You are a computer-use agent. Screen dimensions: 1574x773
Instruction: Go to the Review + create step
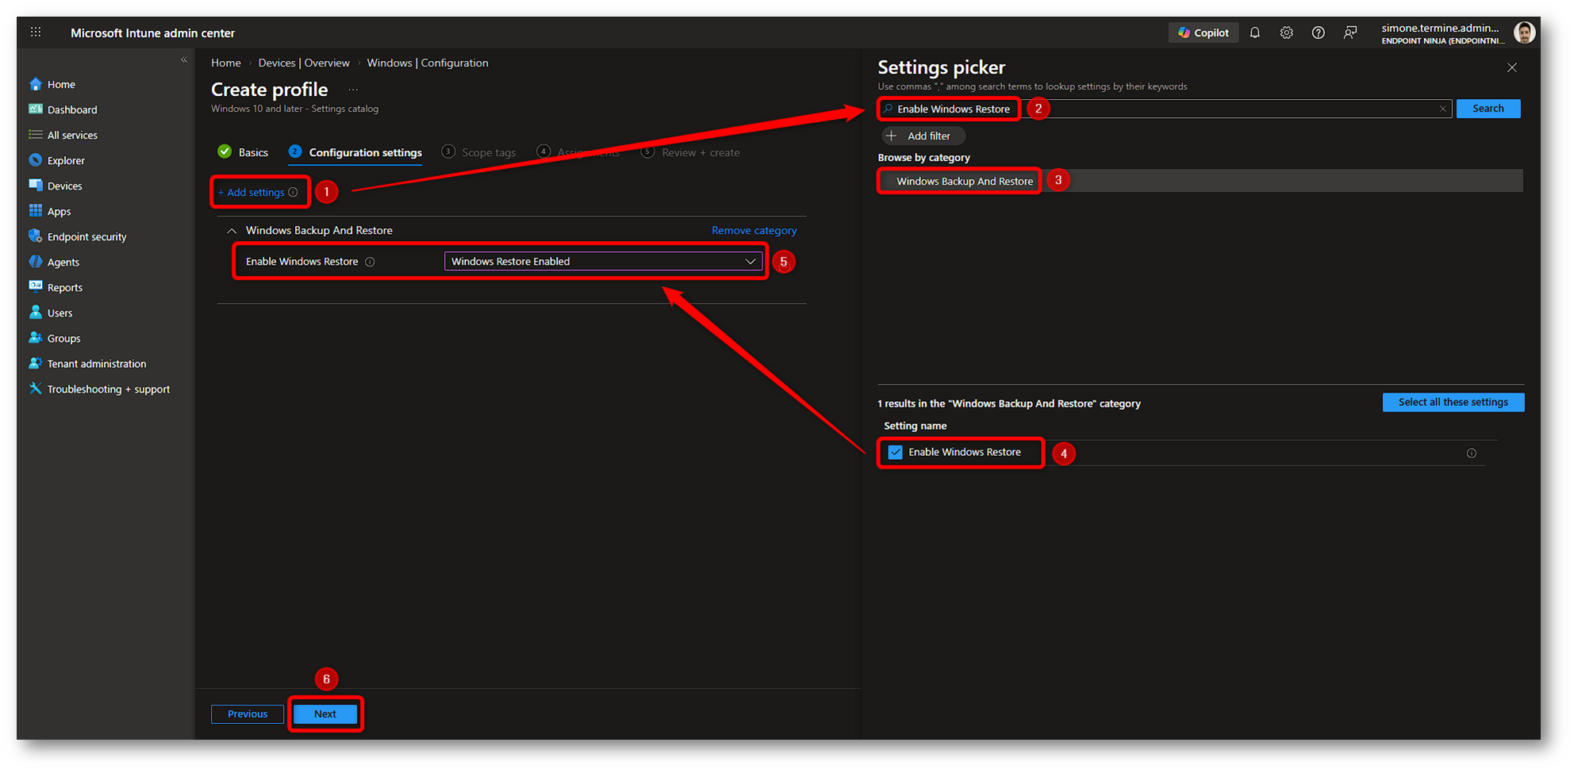coord(691,152)
